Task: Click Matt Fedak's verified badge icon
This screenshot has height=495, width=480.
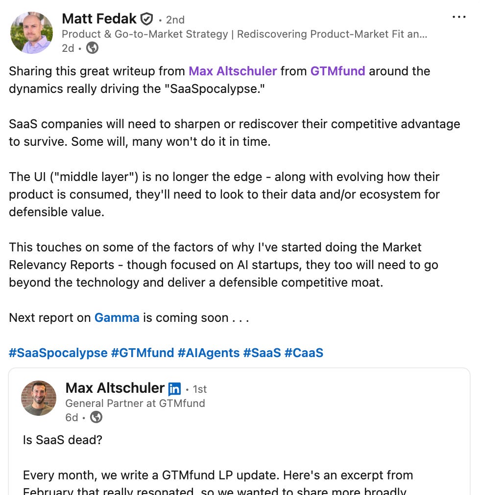Action: point(146,19)
